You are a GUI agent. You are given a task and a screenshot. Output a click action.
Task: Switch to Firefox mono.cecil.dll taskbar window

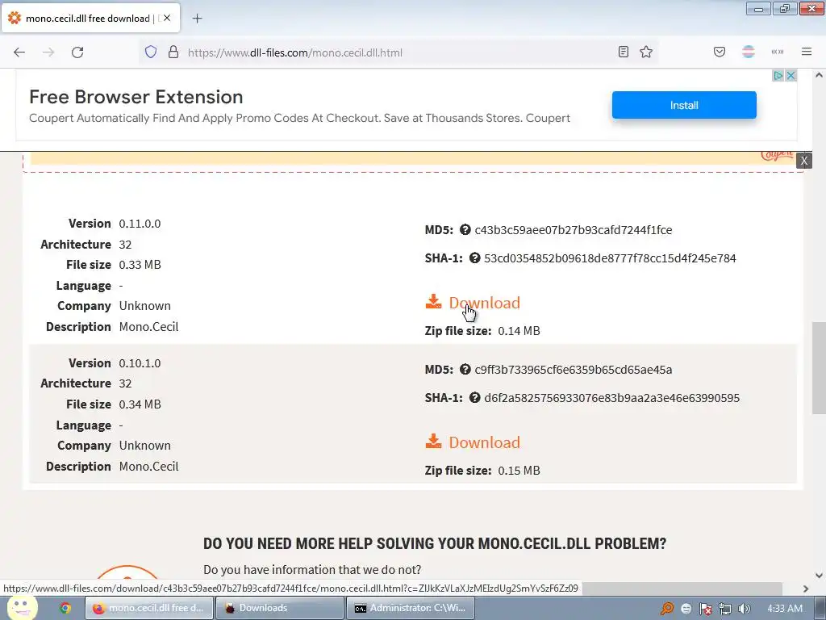click(148, 608)
